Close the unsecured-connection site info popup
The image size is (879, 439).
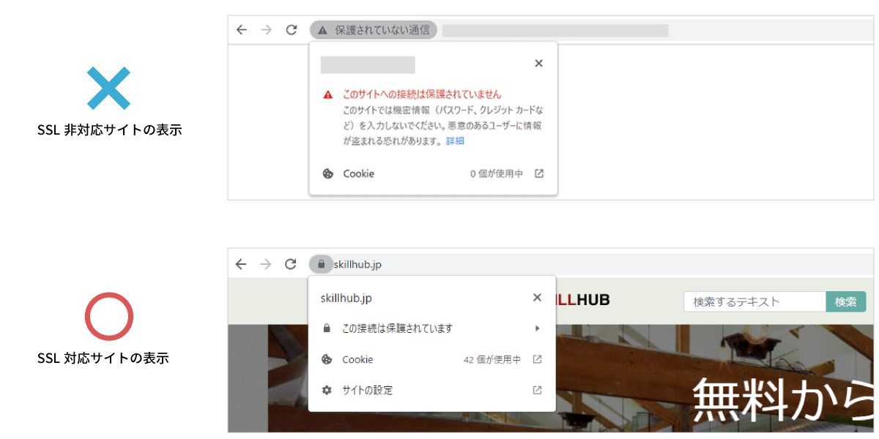(538, 64)
